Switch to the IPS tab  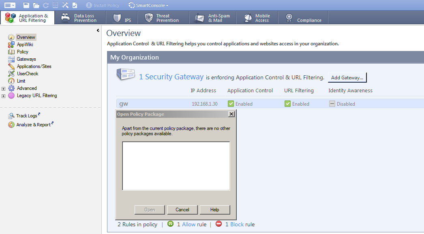122,18
